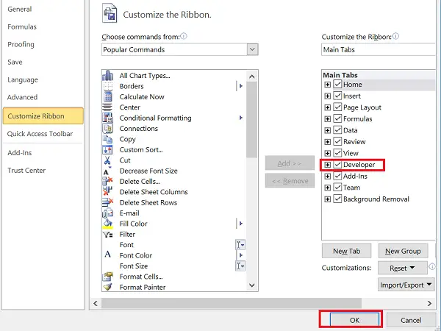Viewport: 441px width, 331px height.
Task: Select the Borders command icon
Action: (x=107, y=86)
